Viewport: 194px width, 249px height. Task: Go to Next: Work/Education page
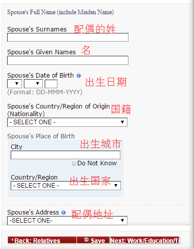[145, 240]
